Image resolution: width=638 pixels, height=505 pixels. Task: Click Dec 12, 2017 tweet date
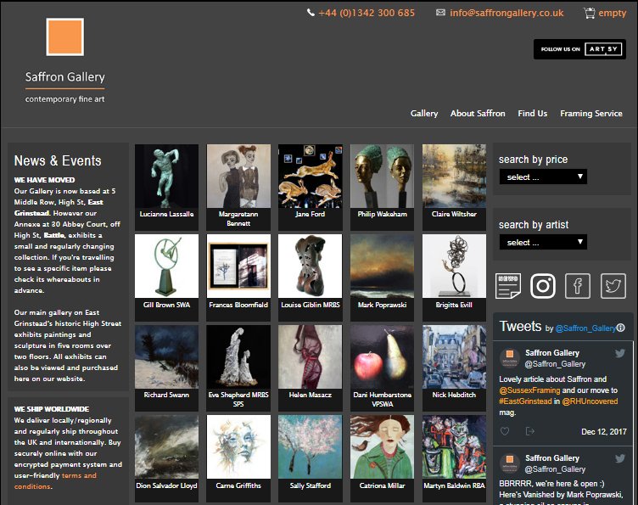[x=604, y=432]
